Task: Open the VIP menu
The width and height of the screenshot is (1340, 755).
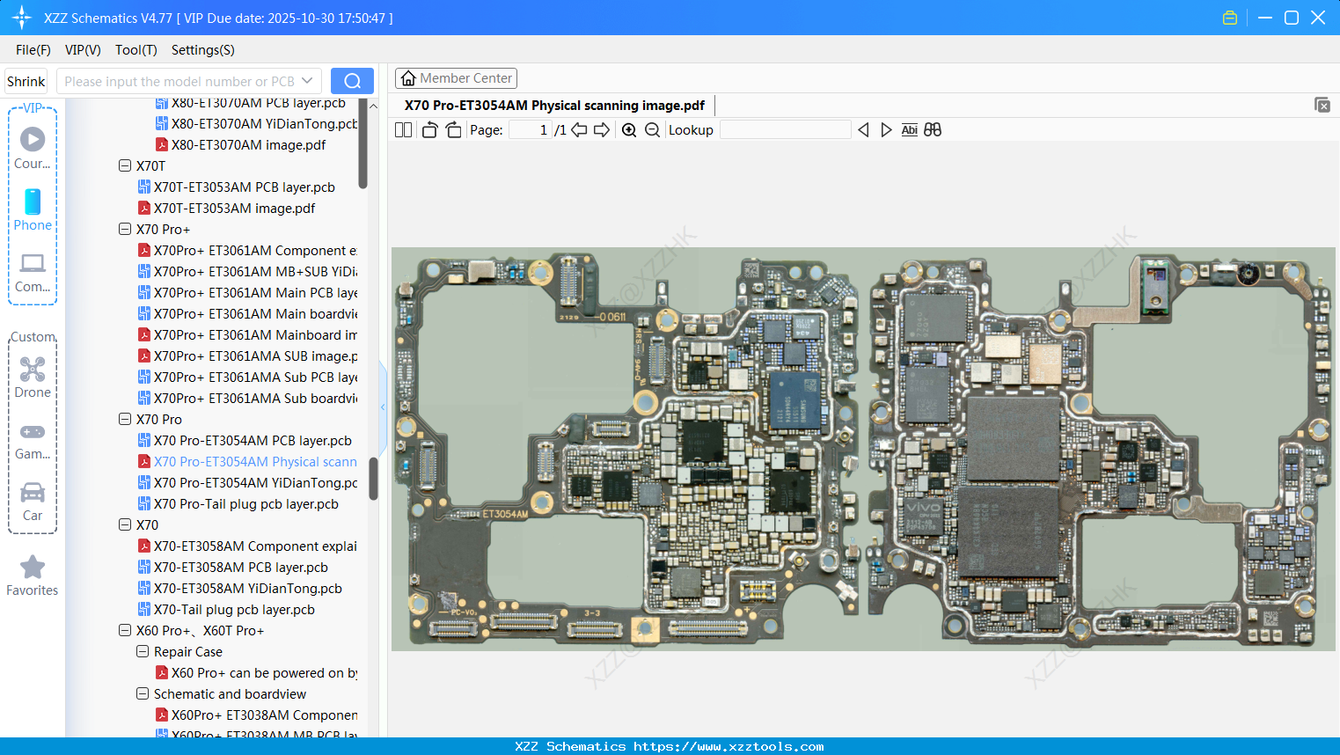Action: click(x=82, y=50)
